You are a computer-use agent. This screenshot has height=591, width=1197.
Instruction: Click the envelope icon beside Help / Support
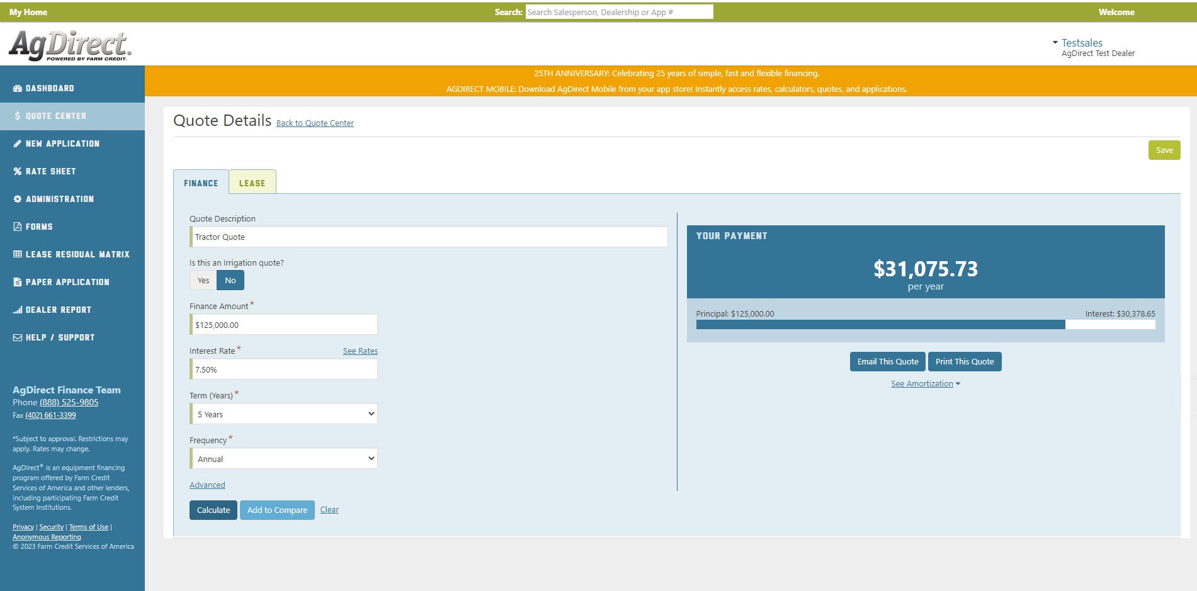point(18,338)
